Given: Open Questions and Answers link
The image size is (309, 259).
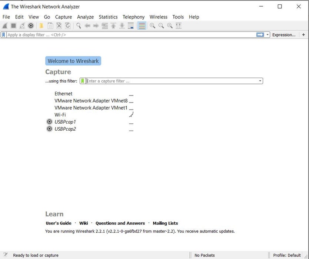Looking at the screenshot, I should (x=120, y=223).
